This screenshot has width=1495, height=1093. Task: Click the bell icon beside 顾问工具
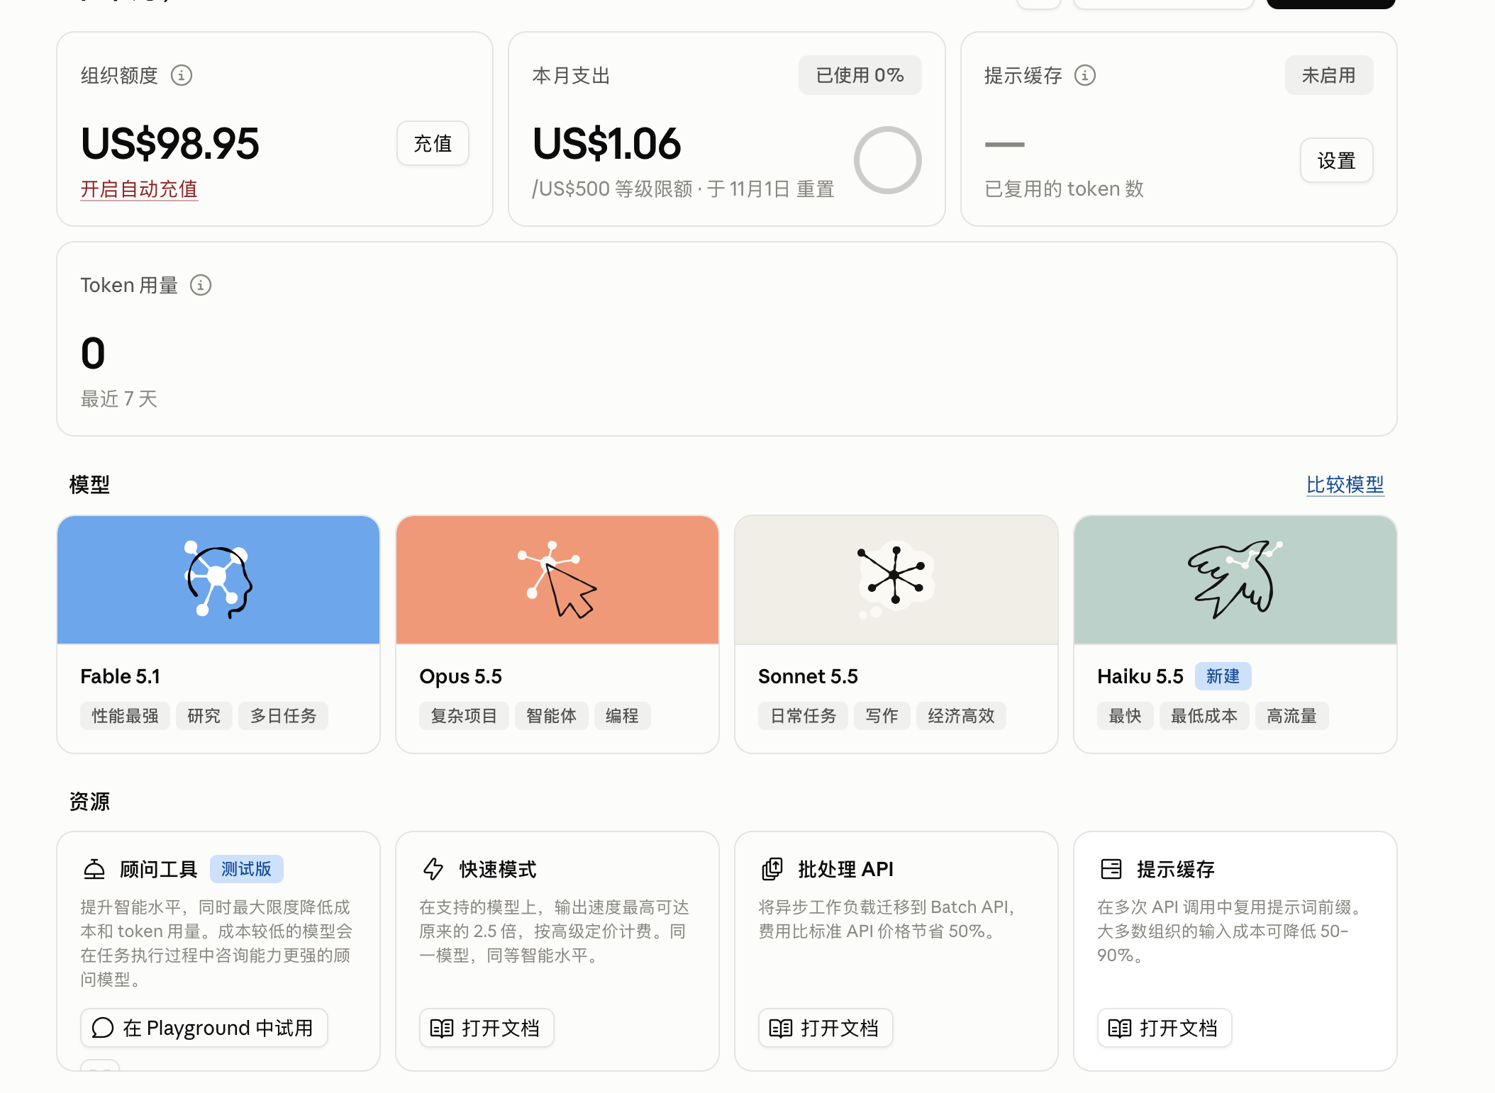(x=94, y=869)
